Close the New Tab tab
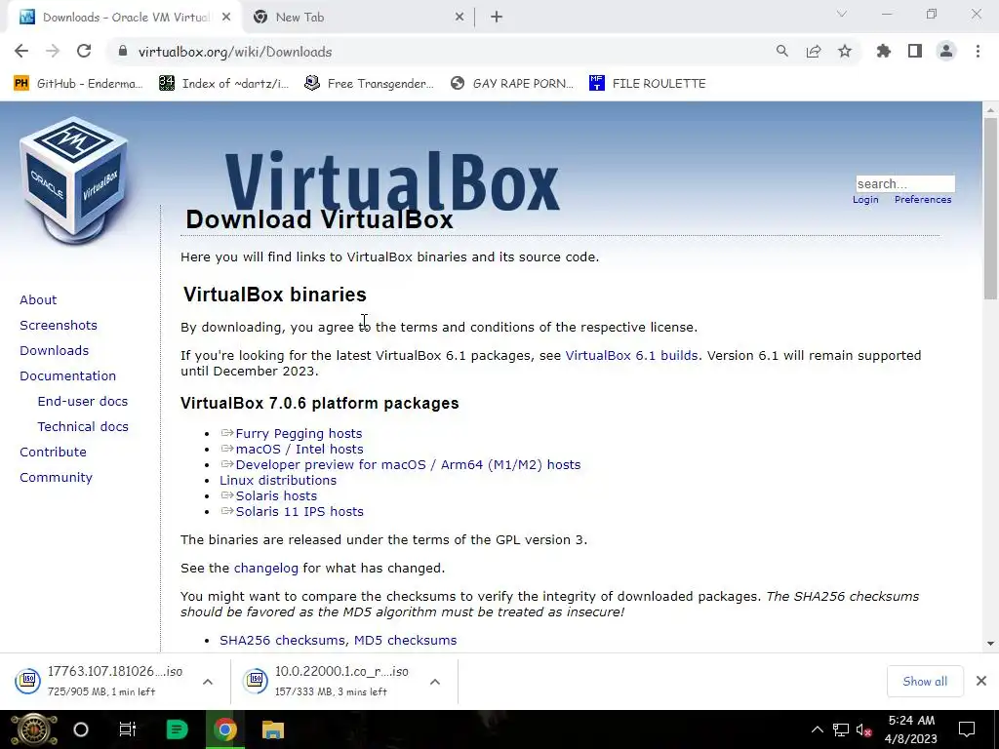The width and height of the screenshot is (999, 749). (x=460, y=18)
